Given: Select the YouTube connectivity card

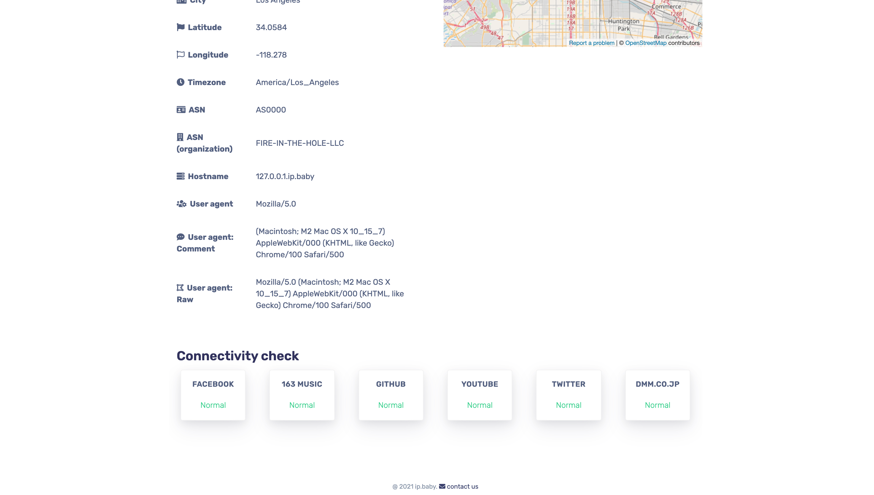Looking at the screenshot, I should coord(480,395).
